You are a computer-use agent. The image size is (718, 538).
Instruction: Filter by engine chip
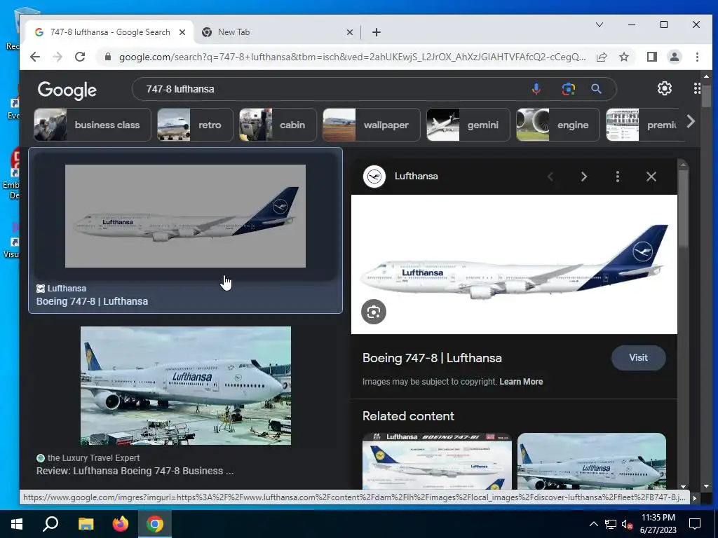click(x=557, y=125)
